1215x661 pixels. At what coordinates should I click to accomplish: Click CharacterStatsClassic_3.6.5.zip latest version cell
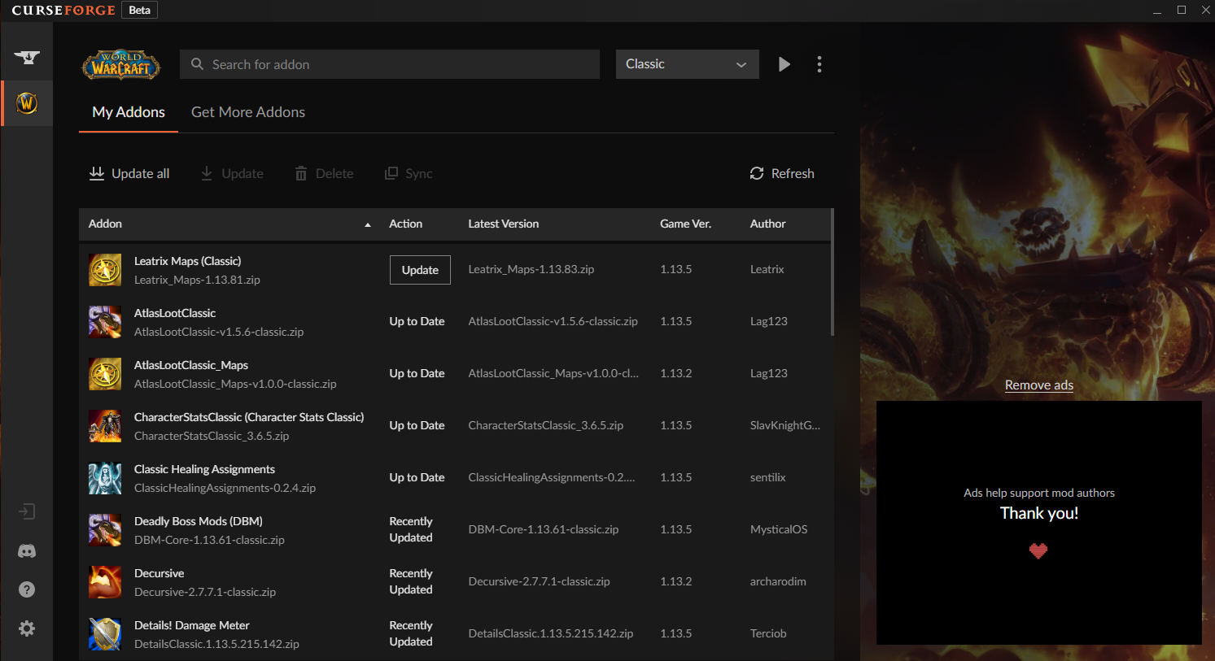[545, 425]
